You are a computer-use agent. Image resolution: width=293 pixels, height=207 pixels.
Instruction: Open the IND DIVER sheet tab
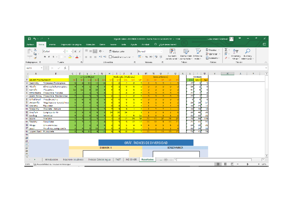pos(131,160)
